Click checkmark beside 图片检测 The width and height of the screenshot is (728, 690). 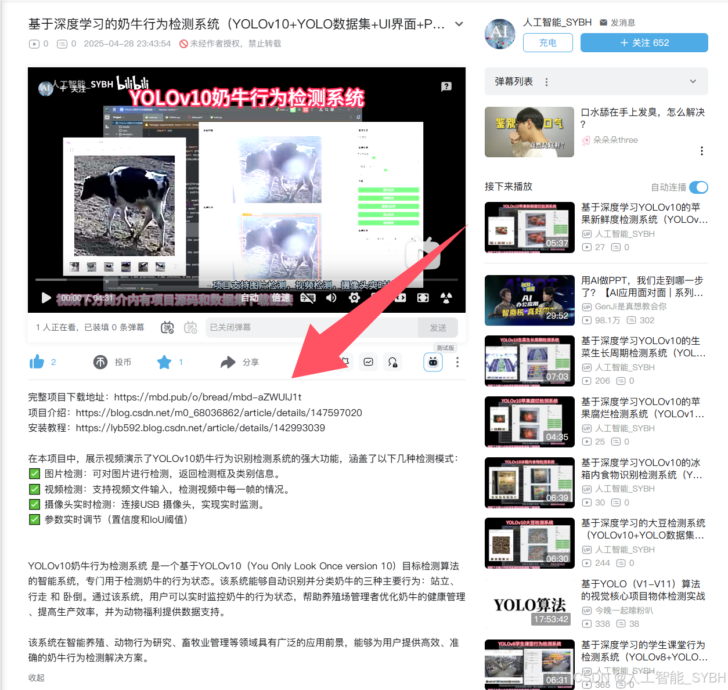click(x=35, y=474)
